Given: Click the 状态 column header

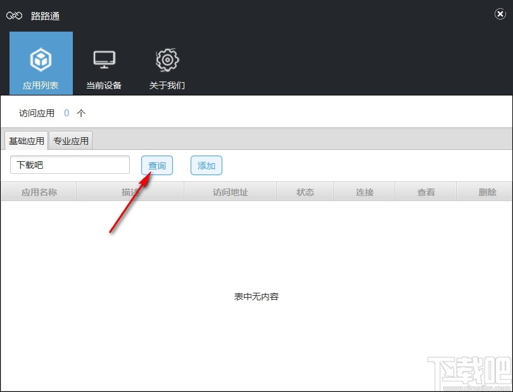Looking at the screenshot, I should click(305, 192).
